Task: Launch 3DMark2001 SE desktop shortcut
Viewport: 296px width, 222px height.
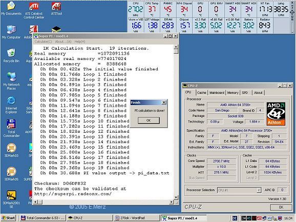Action: pos(11,199)
